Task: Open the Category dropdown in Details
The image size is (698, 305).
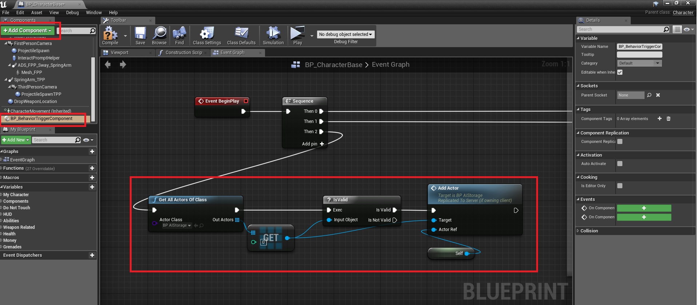Action: pyautogui.click(x=639, y=63)
